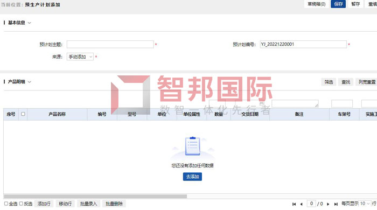This screenshot has width=377, height=210.
Task: Open the 每页显示 rows-per-page dropdown
Action: [365, 204]
